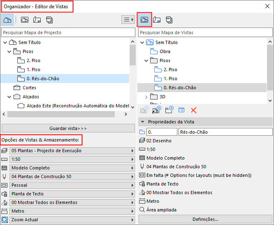Viewport: 274px width, 225px height.
Task: Open the 1:50 scale dropdown
Action: pos(72,159)
